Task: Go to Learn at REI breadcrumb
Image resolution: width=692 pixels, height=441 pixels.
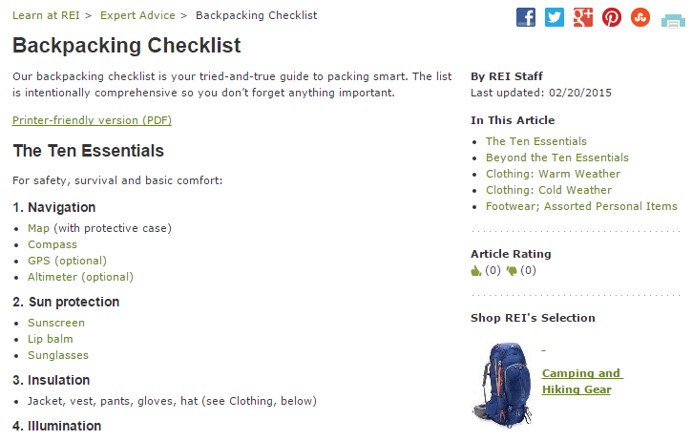Action: [46, 15]
